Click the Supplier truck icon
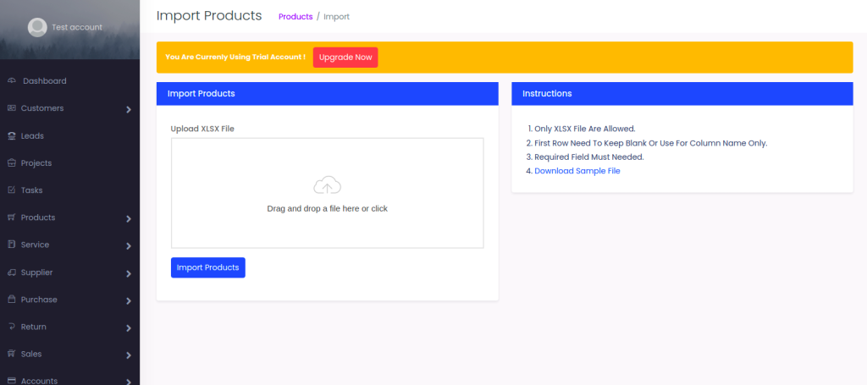867x385 pixels. pyautogui.click(x=12, y=272)
